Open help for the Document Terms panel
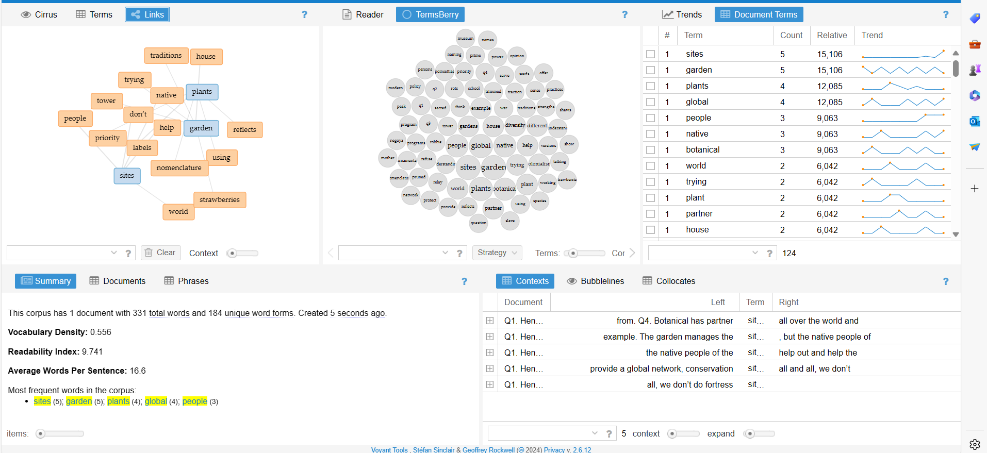The height and width of the screenshot is (453, 987). click(945, 14)
